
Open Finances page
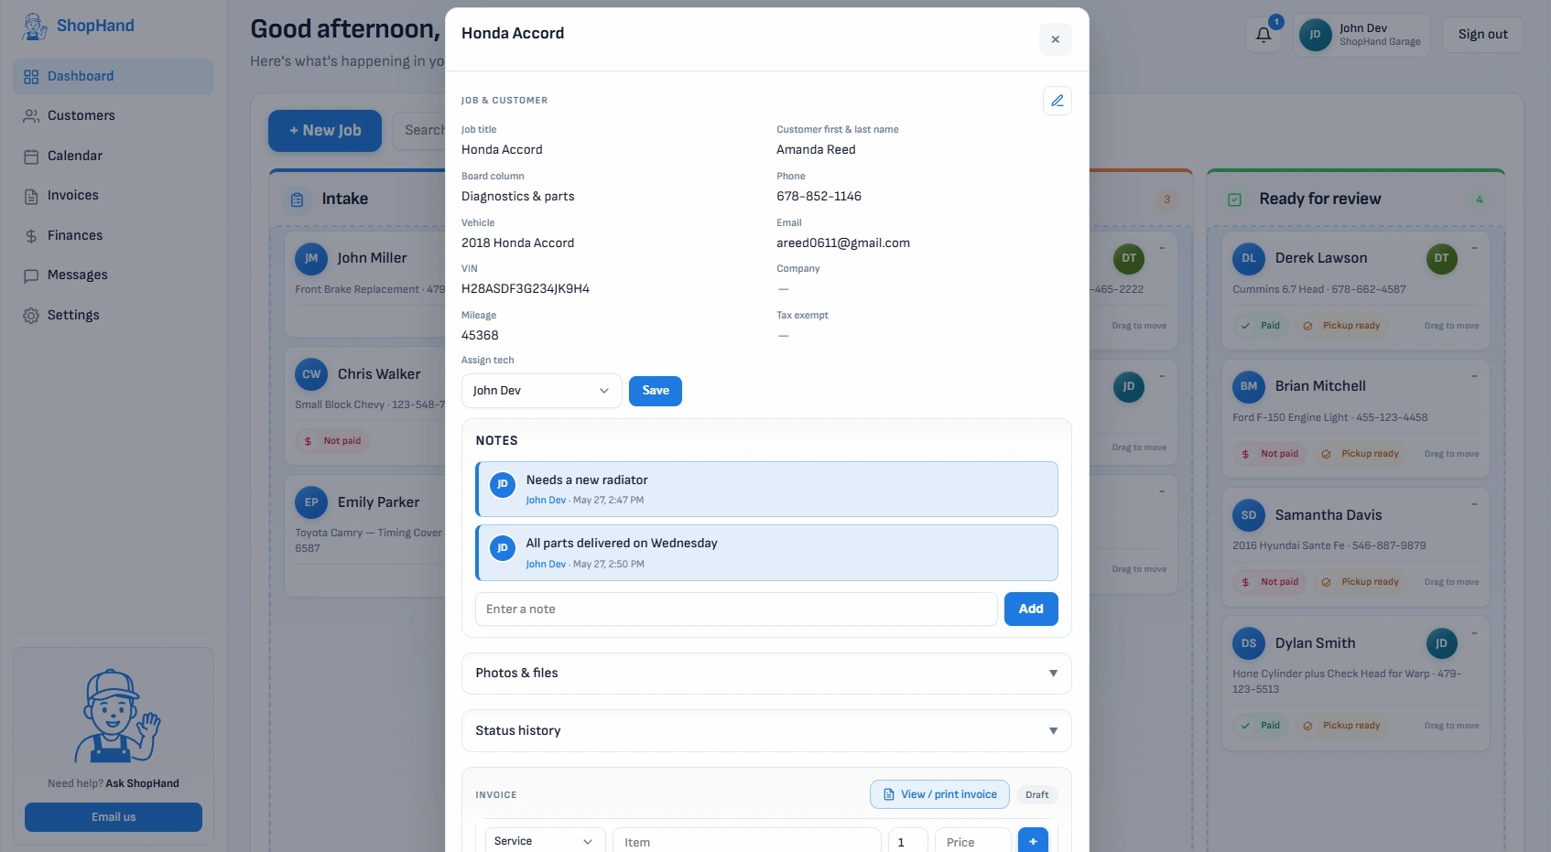(114, 236)
